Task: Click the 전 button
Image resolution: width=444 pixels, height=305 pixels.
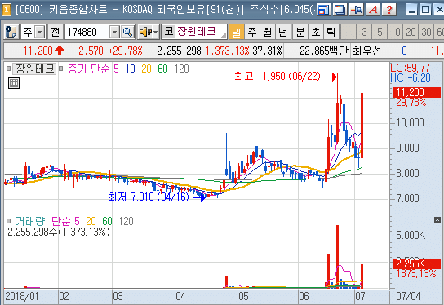Action: (55, 32)
